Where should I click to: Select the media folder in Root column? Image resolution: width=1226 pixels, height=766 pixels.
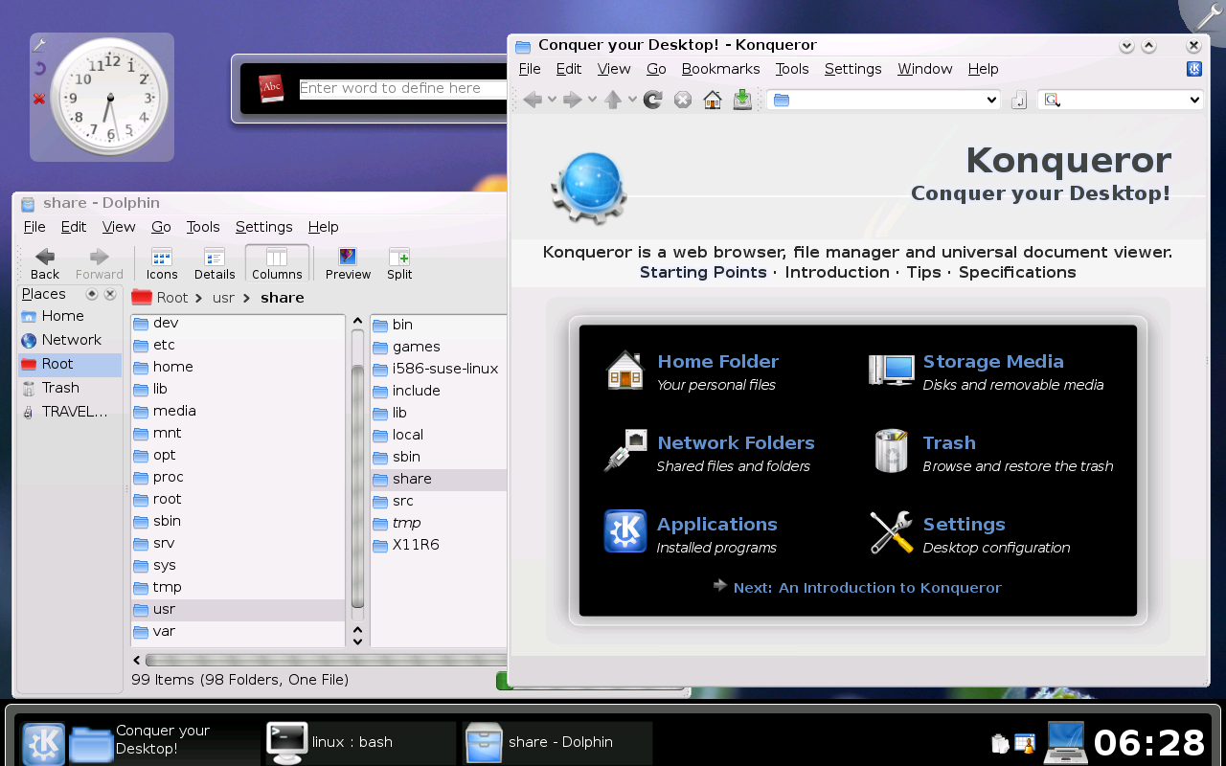[x=238, y=411]
